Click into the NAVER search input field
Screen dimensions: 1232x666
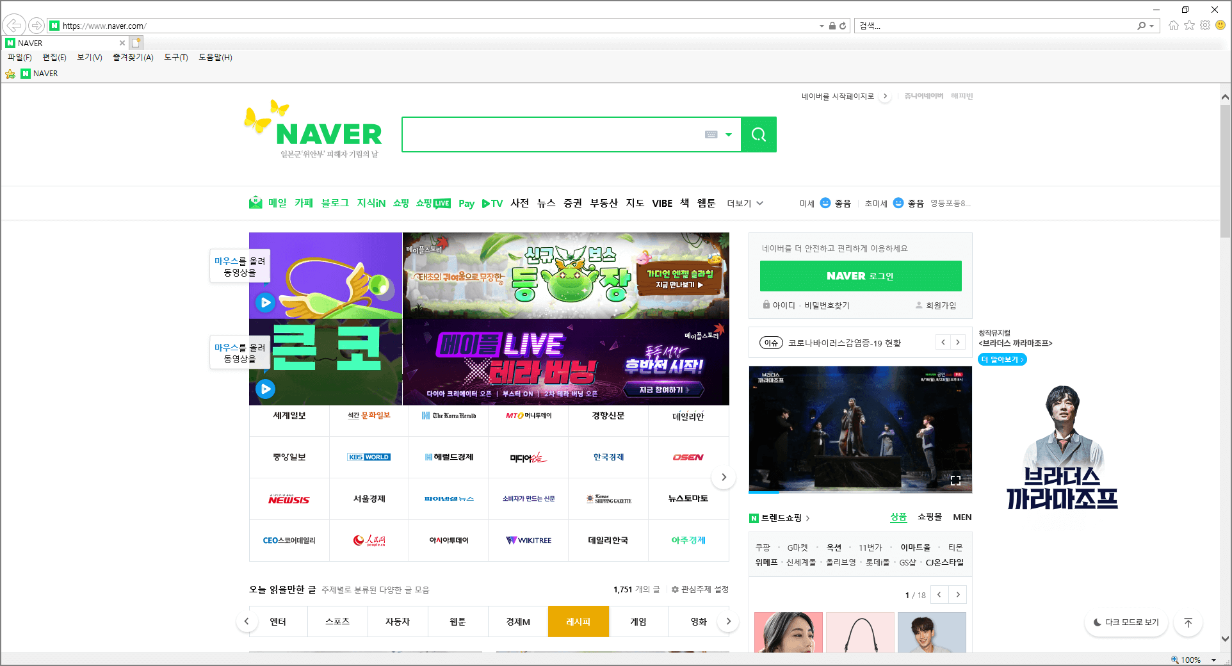[x=554, y=134]
